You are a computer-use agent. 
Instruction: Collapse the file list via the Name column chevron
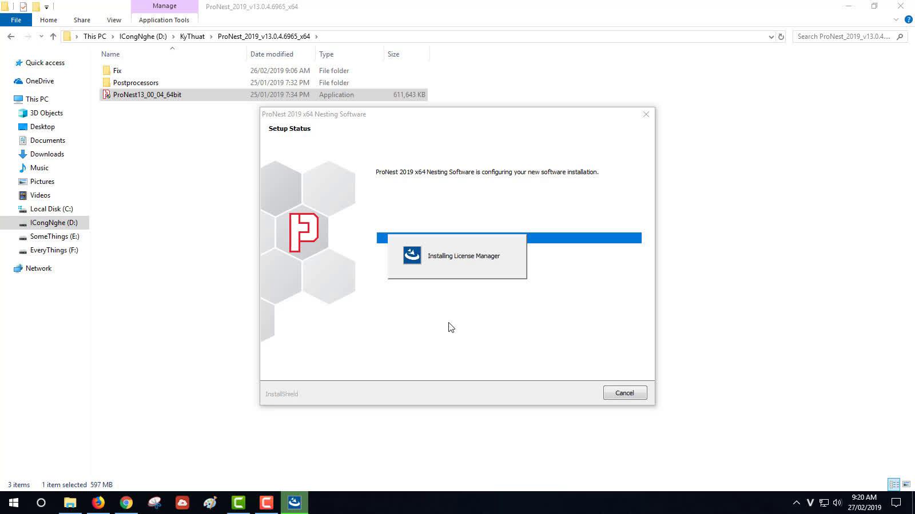tap(172, 49)
